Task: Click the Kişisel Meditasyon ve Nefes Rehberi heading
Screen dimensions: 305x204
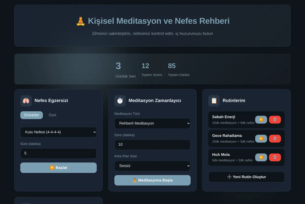Action: coord(159,21)
